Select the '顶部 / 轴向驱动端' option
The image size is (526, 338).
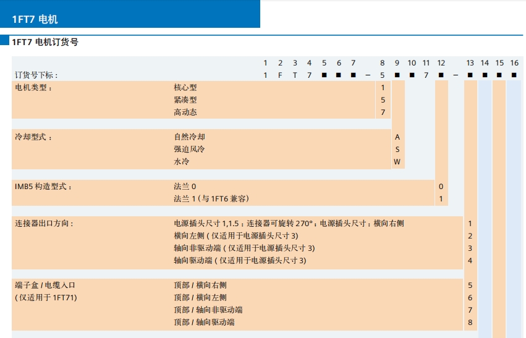pyautogui.click(x=205, y=323)
